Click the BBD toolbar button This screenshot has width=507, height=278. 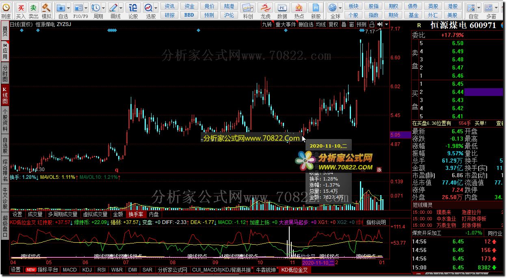click(x=189, y=15)
